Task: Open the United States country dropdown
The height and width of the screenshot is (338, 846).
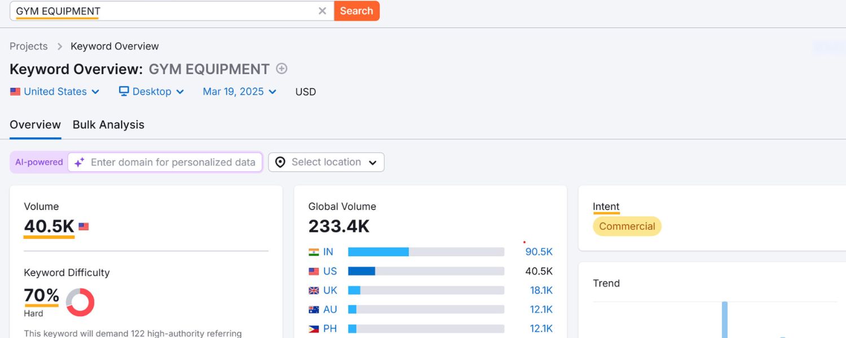Action: pyautogui.click(x=54, y=91)
